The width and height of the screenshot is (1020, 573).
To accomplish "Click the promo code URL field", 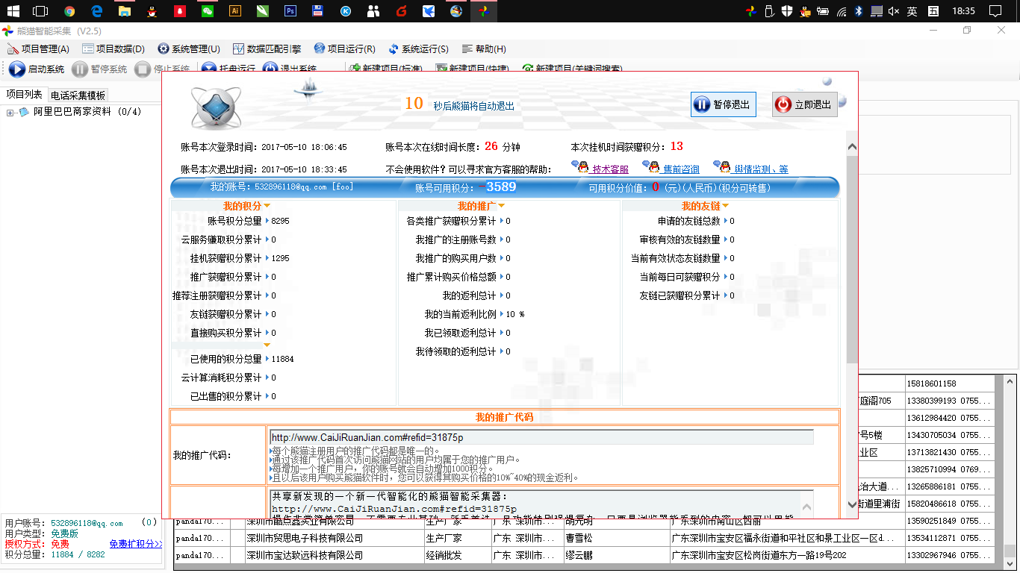I will pos(541,437).
